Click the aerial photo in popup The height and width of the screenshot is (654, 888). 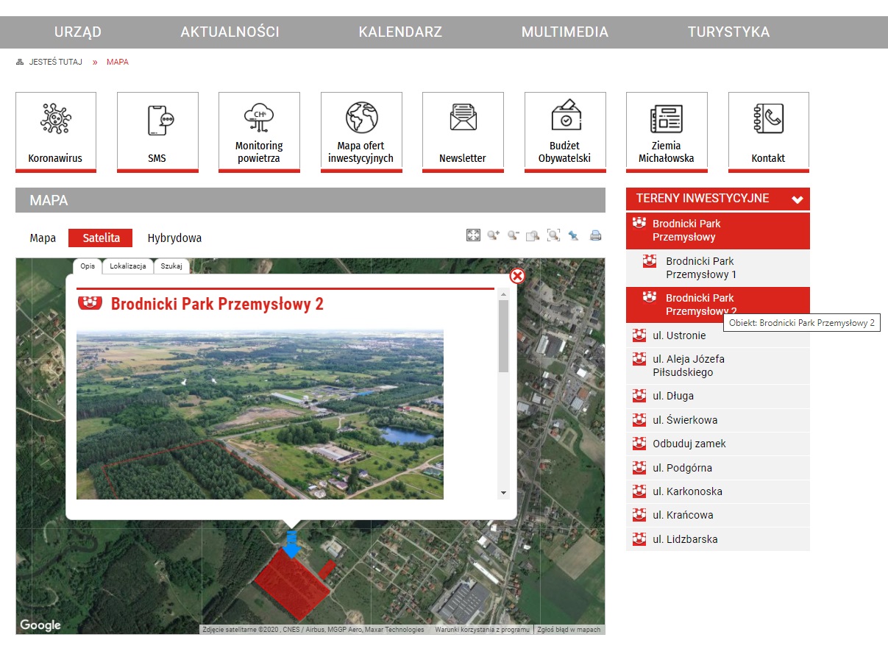260,414
